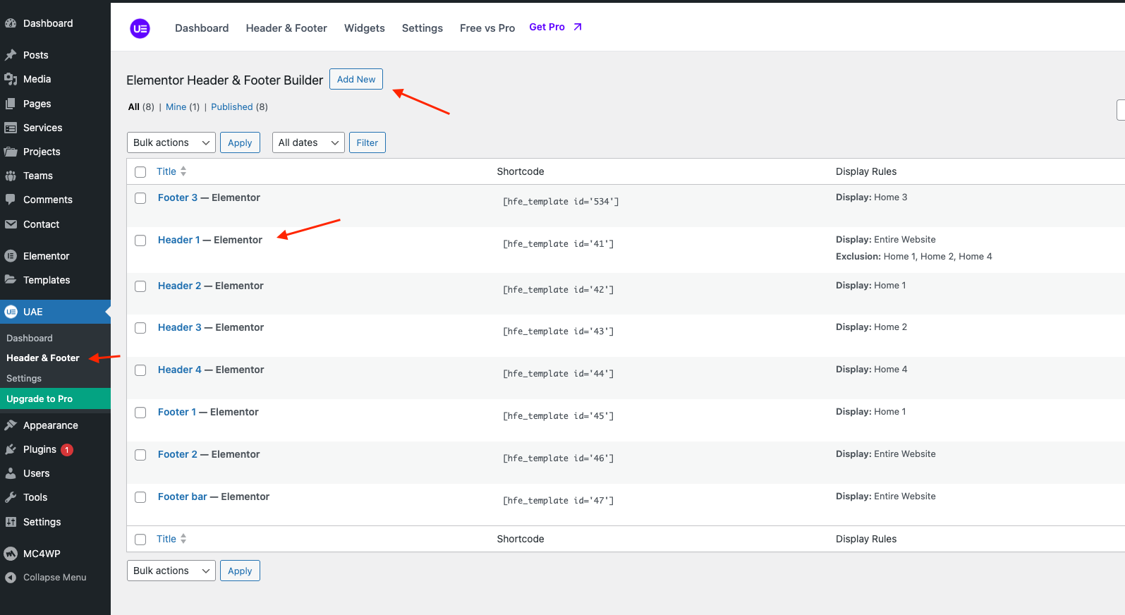
Task: Open Media library icon in sidebar
Action: [x=11, y=79]
